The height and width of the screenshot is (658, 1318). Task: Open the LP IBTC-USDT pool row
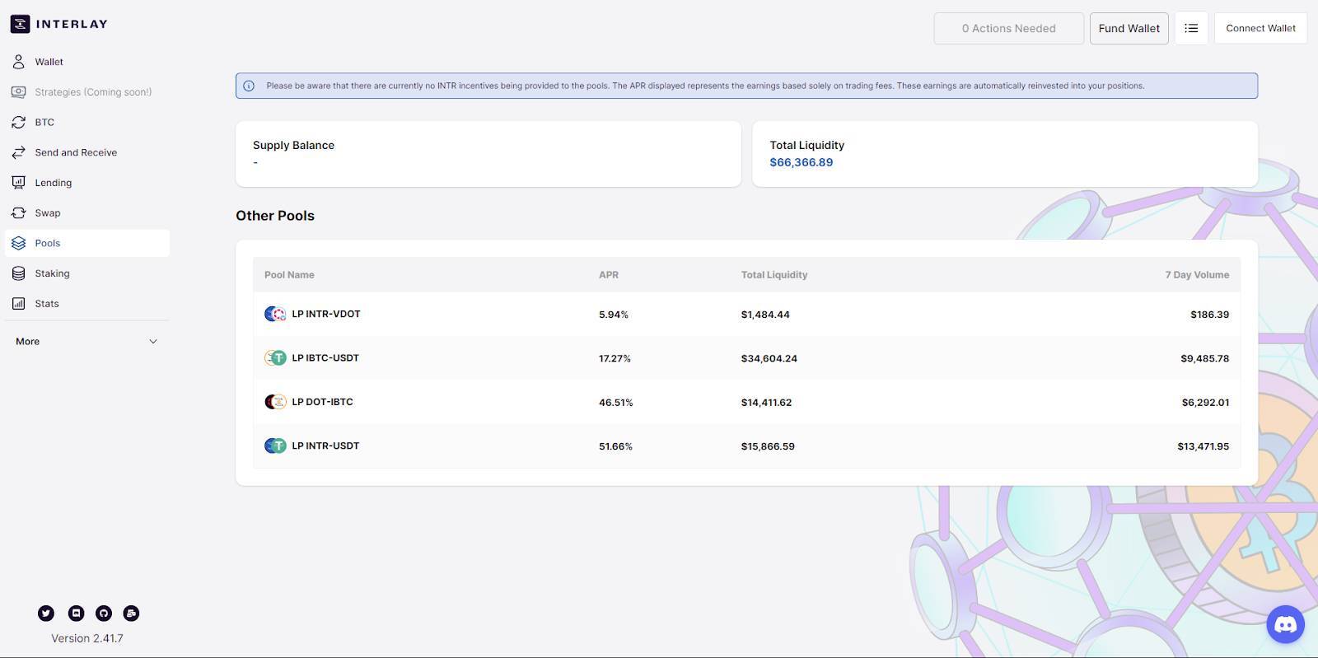746,358
